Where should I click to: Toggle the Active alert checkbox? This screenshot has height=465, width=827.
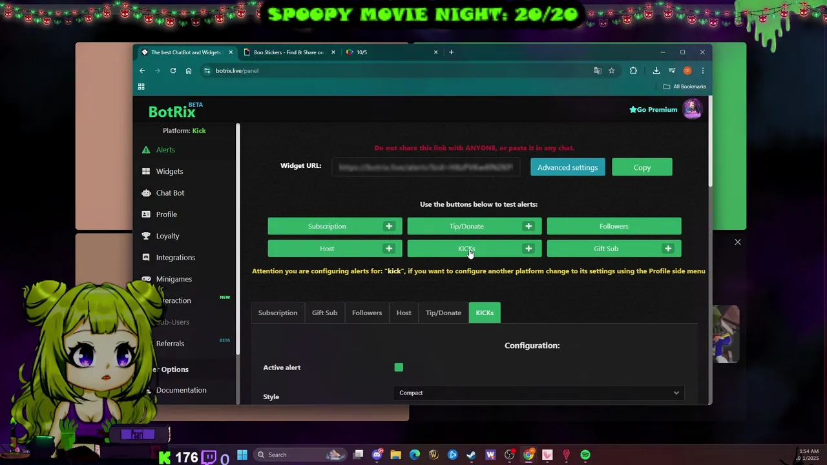point(399,367)
